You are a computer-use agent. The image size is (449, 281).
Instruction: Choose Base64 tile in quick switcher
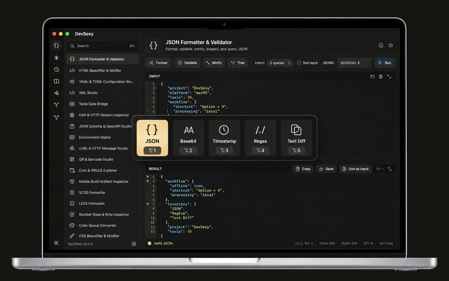[188, 138]
